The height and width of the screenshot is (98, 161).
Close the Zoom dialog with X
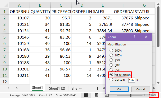coord(146,37)
